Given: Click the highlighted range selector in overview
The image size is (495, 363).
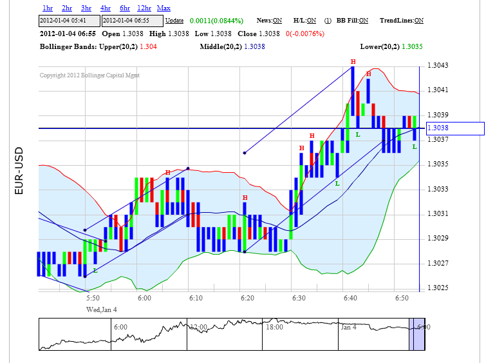Looking at the screenshot, I should 417,334.
